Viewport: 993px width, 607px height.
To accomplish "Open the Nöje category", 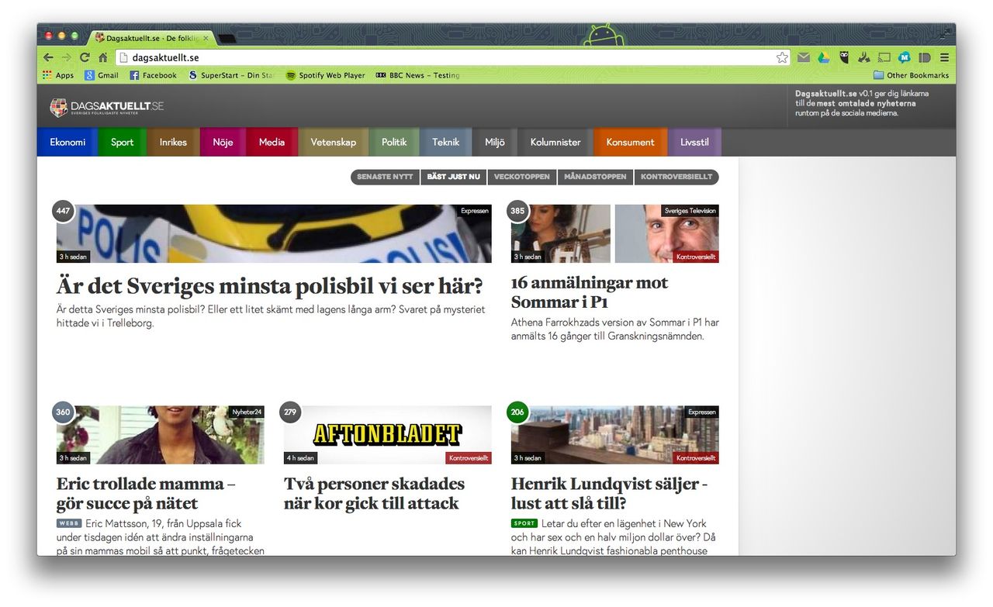I will 223,143.
